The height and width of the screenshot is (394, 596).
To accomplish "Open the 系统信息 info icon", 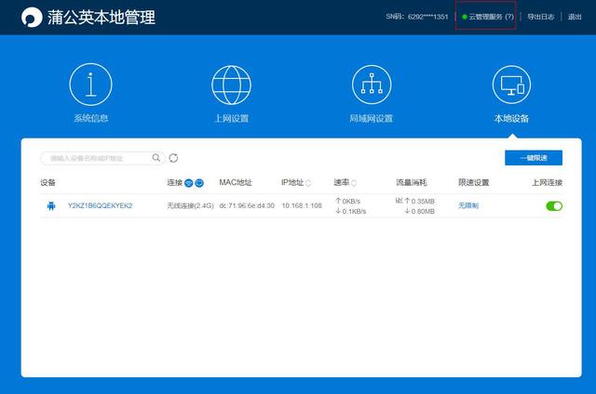I will [x=90, y=85].
